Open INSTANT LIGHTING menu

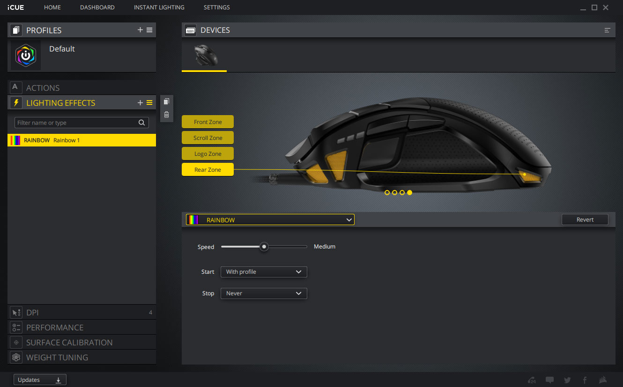point(159,7)
